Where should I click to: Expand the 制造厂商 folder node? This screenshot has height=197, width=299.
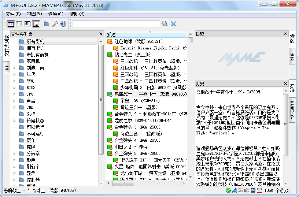tap(15, 68)
